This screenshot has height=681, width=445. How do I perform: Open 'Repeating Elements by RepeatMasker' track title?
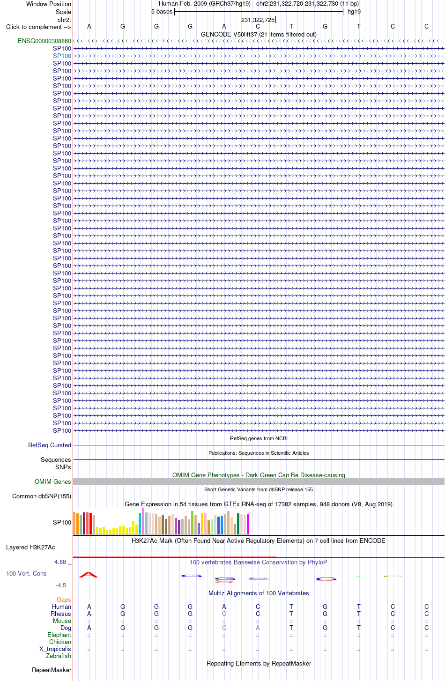coord(259,664)
